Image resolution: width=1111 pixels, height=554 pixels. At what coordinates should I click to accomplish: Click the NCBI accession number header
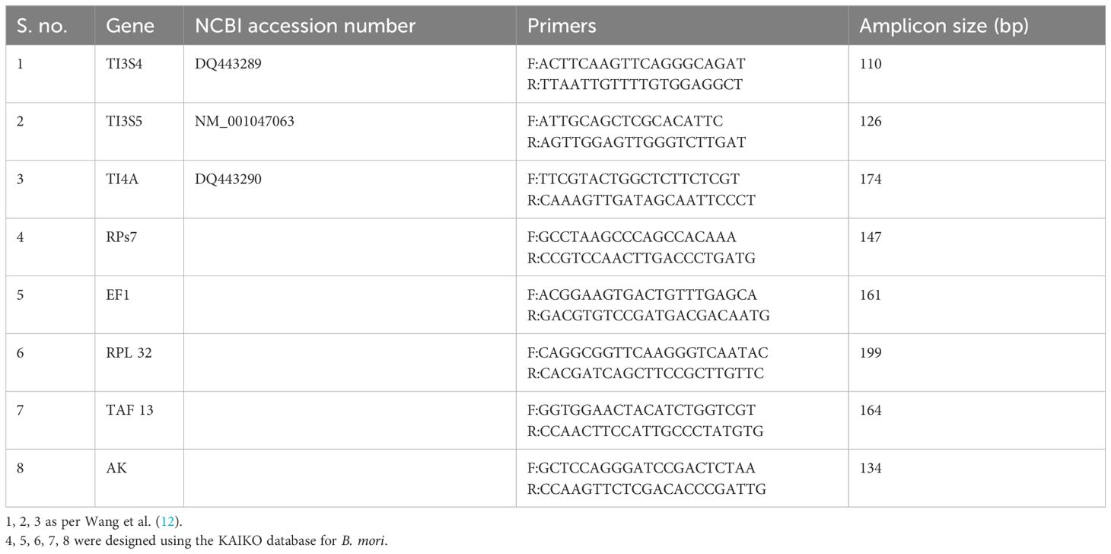[x=305, y=26]
